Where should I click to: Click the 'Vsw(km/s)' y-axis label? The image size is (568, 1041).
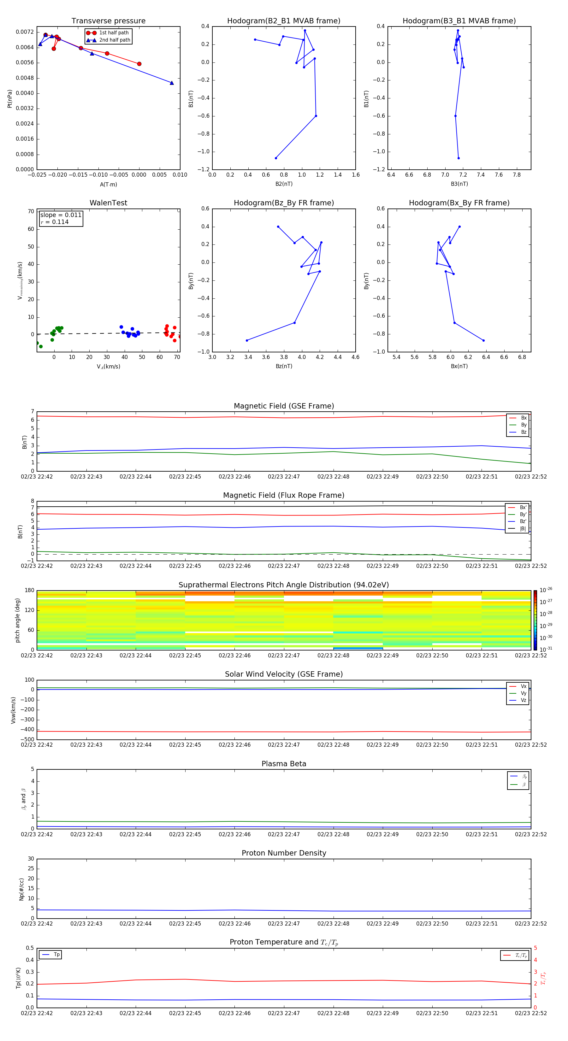[13, 710]
